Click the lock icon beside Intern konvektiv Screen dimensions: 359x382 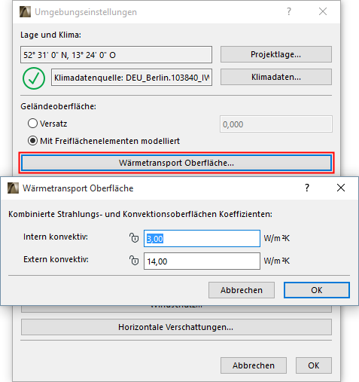134,237
